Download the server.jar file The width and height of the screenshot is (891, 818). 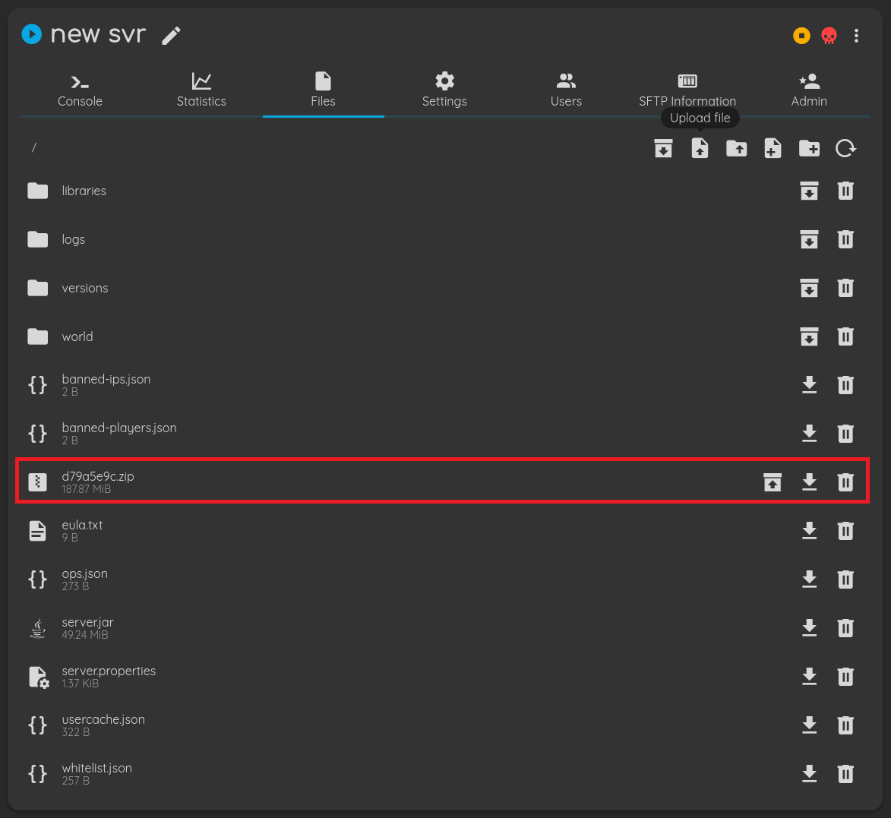[x=809, y=628]
